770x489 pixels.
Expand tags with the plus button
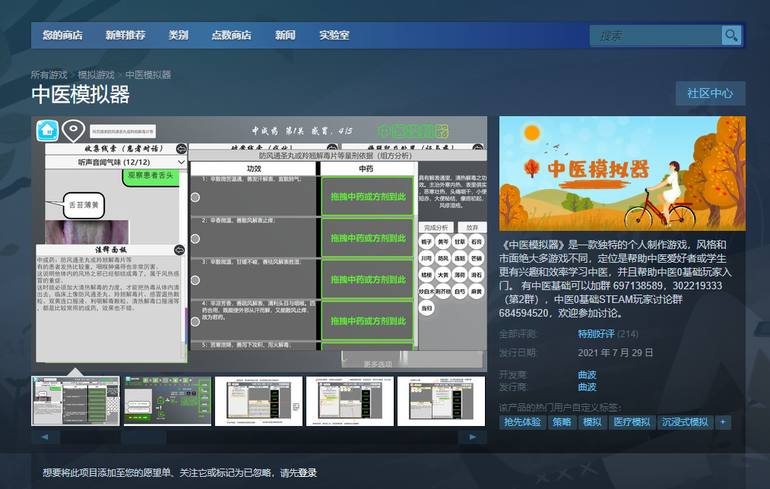(723, 422)
